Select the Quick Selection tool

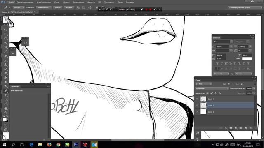click(5, 43)
